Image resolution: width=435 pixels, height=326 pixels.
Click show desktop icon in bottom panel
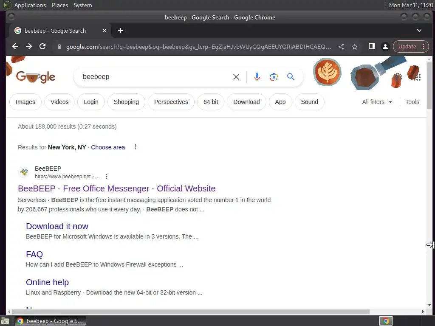point(5,321)
